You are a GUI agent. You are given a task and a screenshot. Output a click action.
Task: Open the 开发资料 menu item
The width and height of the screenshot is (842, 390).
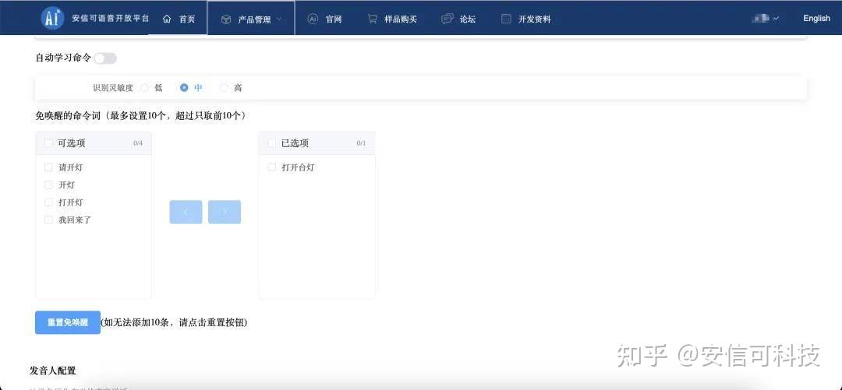525,19
